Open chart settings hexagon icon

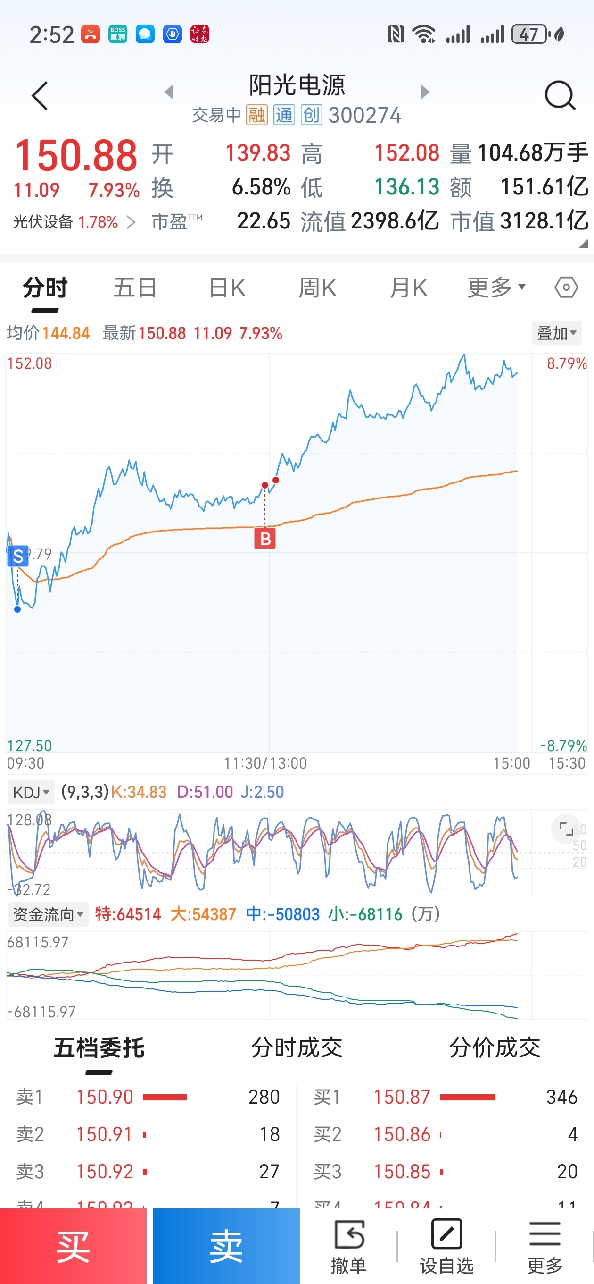[x=566, y=287]
